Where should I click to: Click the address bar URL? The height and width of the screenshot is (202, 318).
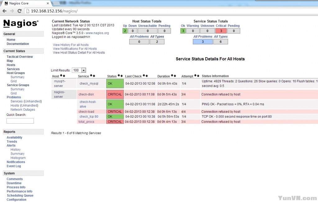coord(54,11)
